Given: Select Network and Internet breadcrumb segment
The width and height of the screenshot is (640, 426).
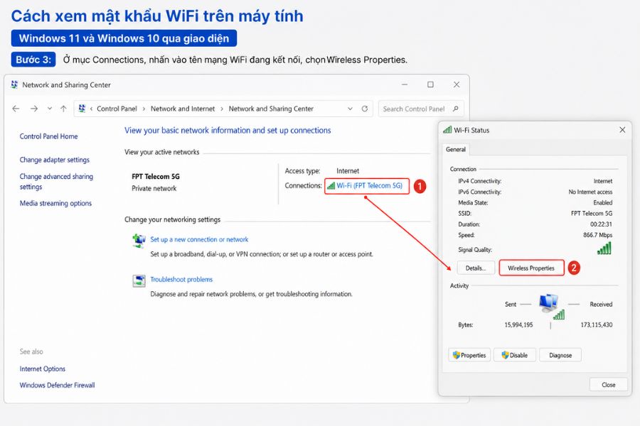Looking at the screenshot, I should (x=183, y=109).
